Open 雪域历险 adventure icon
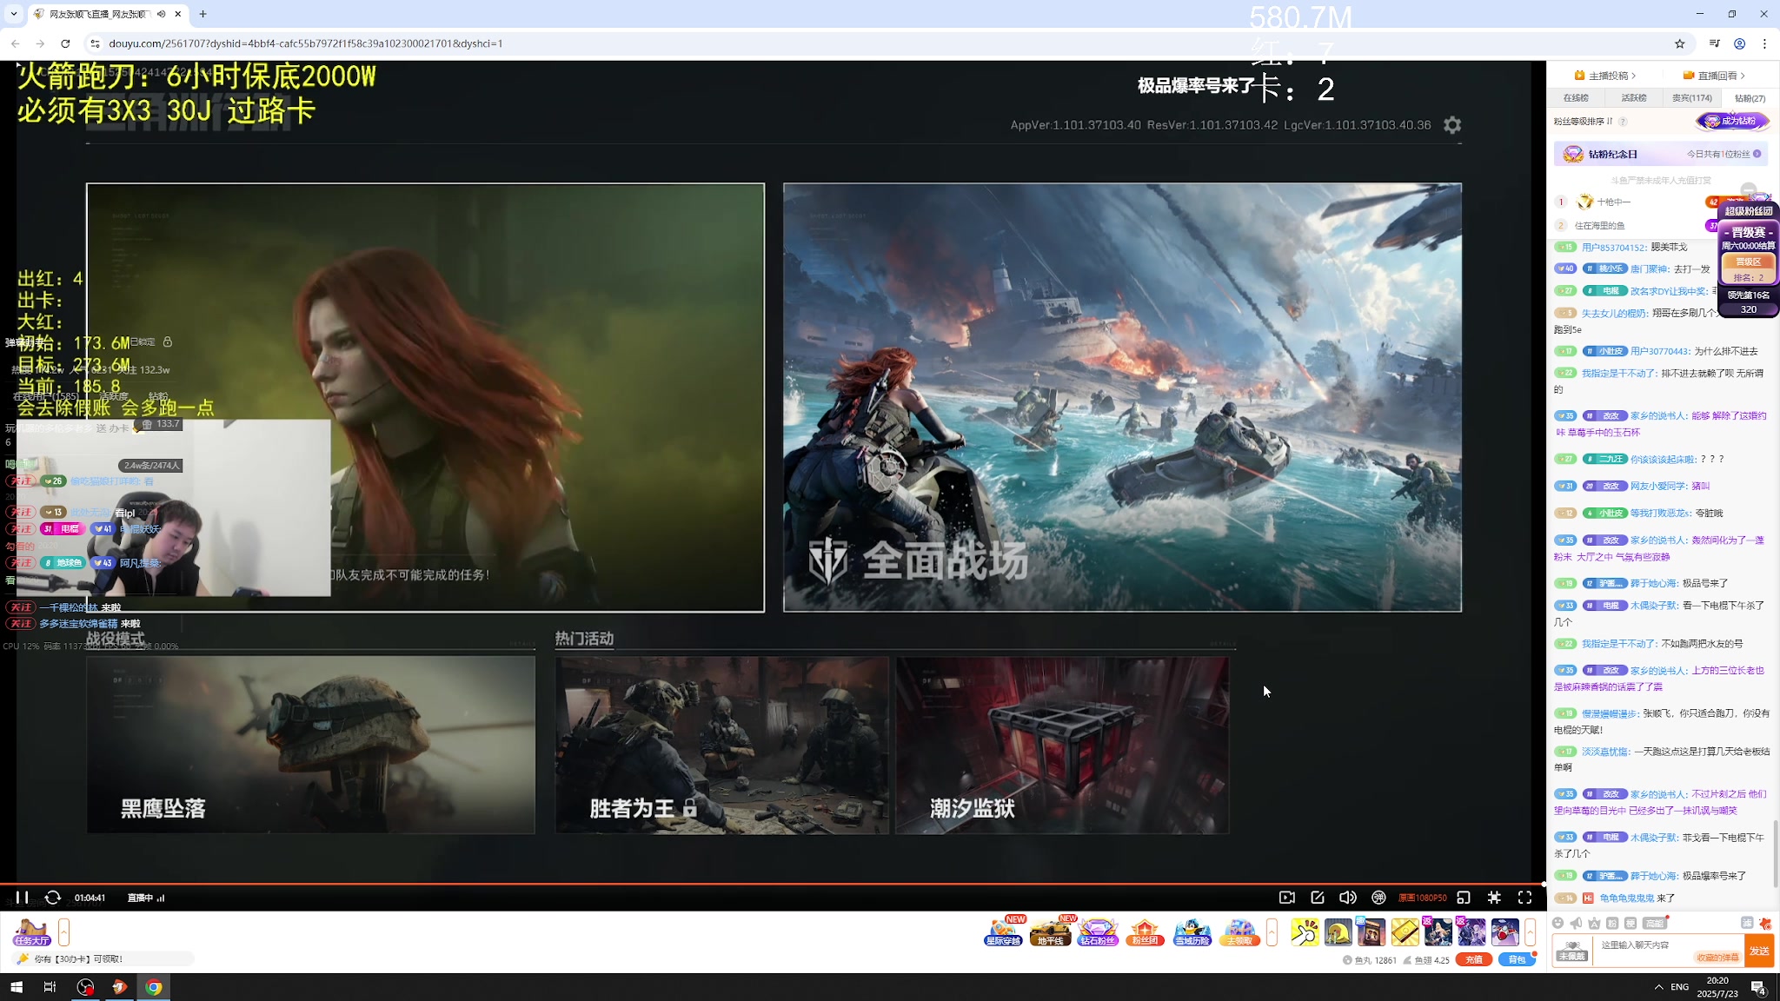Image resolution: width=1780 pixels, height=1001 pixels. click(1192, 932)
